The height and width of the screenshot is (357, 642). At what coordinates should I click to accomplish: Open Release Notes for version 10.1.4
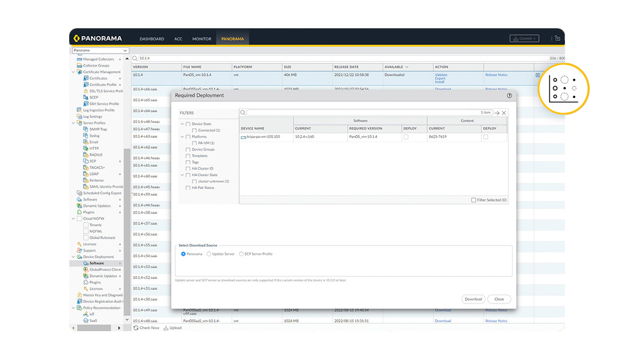496,75
